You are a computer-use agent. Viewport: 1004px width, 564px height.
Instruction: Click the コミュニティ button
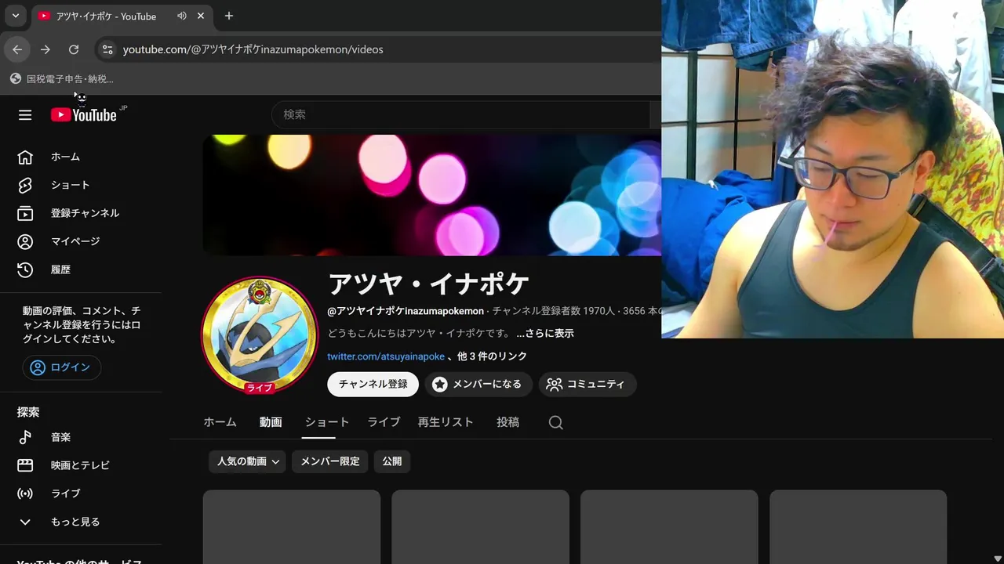[x=587, y=384]
